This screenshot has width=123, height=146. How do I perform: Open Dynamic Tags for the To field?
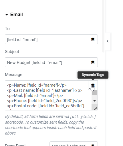pos(93,39)
